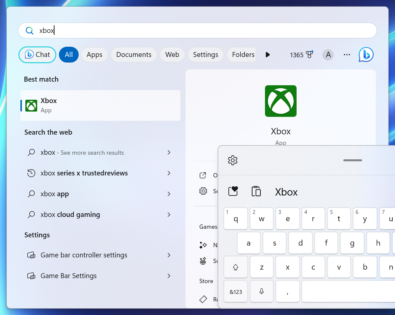Screen dimensions: 395x315
Task: Click the search input field containing xbox
Action: tap(197, 31)
